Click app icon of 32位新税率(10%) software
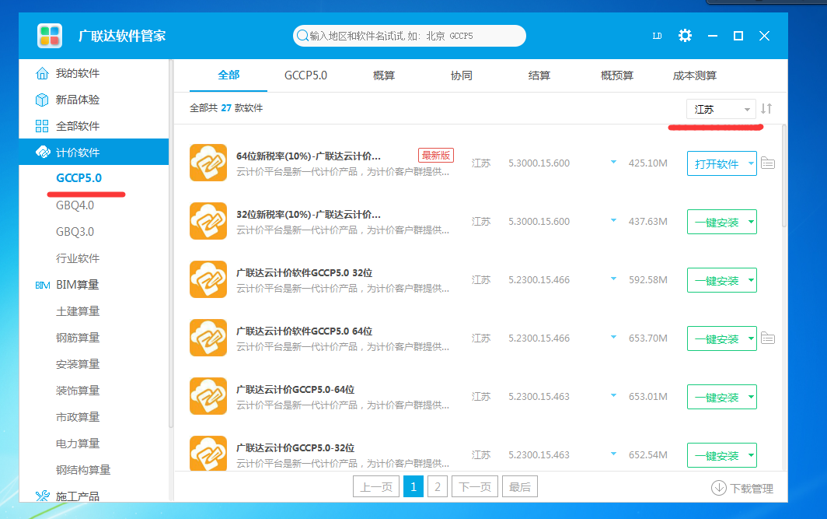 (208, 221)
